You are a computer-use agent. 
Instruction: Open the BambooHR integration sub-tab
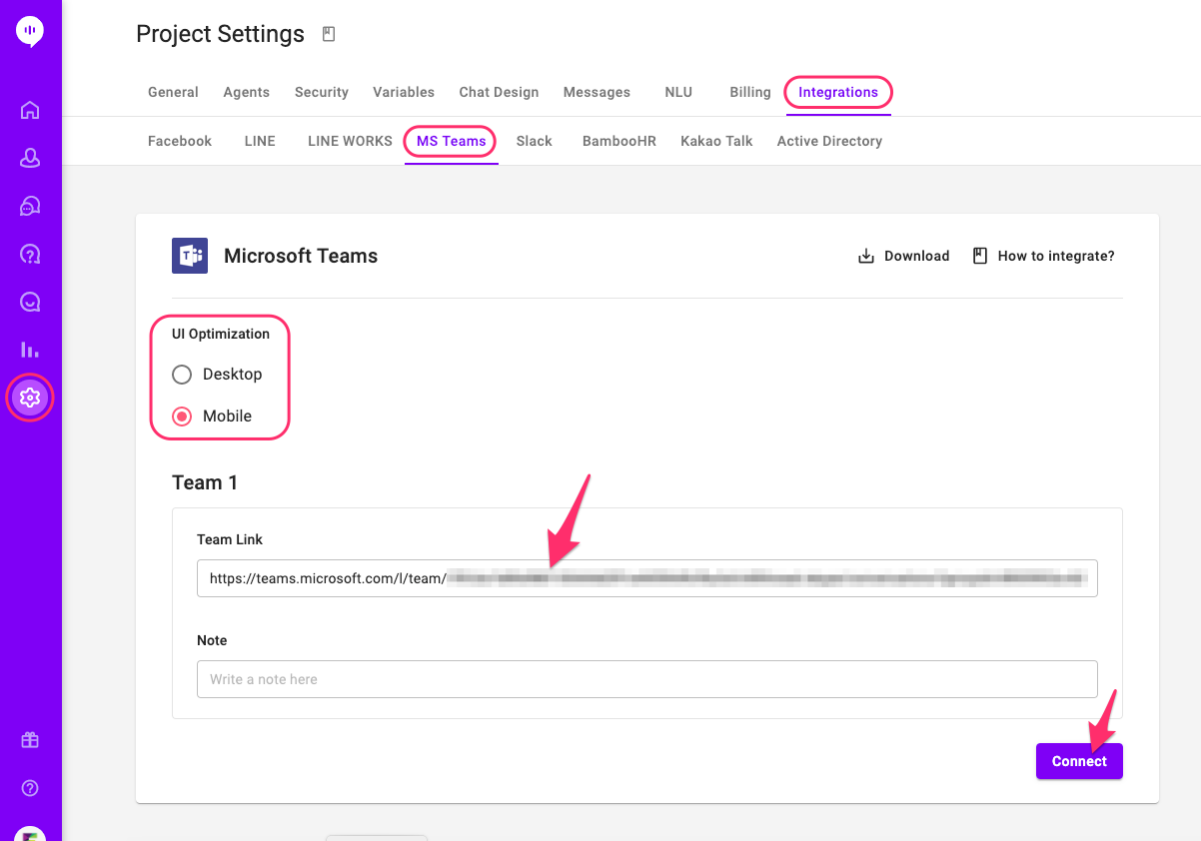(619, 141)
